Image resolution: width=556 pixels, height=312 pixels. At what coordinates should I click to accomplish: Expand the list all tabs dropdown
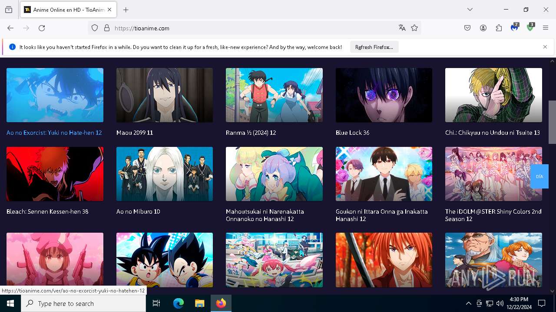point(470,10)
